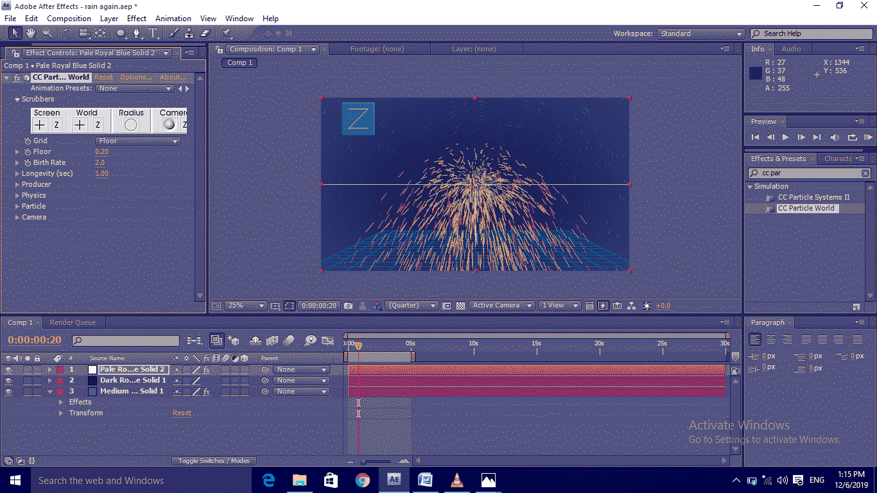Viewport: 877px width, 493px height.
Task: Click the Toggle Switches / Modes button
Action: (214, 461)
